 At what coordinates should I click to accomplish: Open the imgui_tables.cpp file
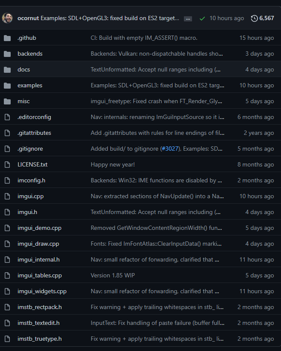coord(40,275)
